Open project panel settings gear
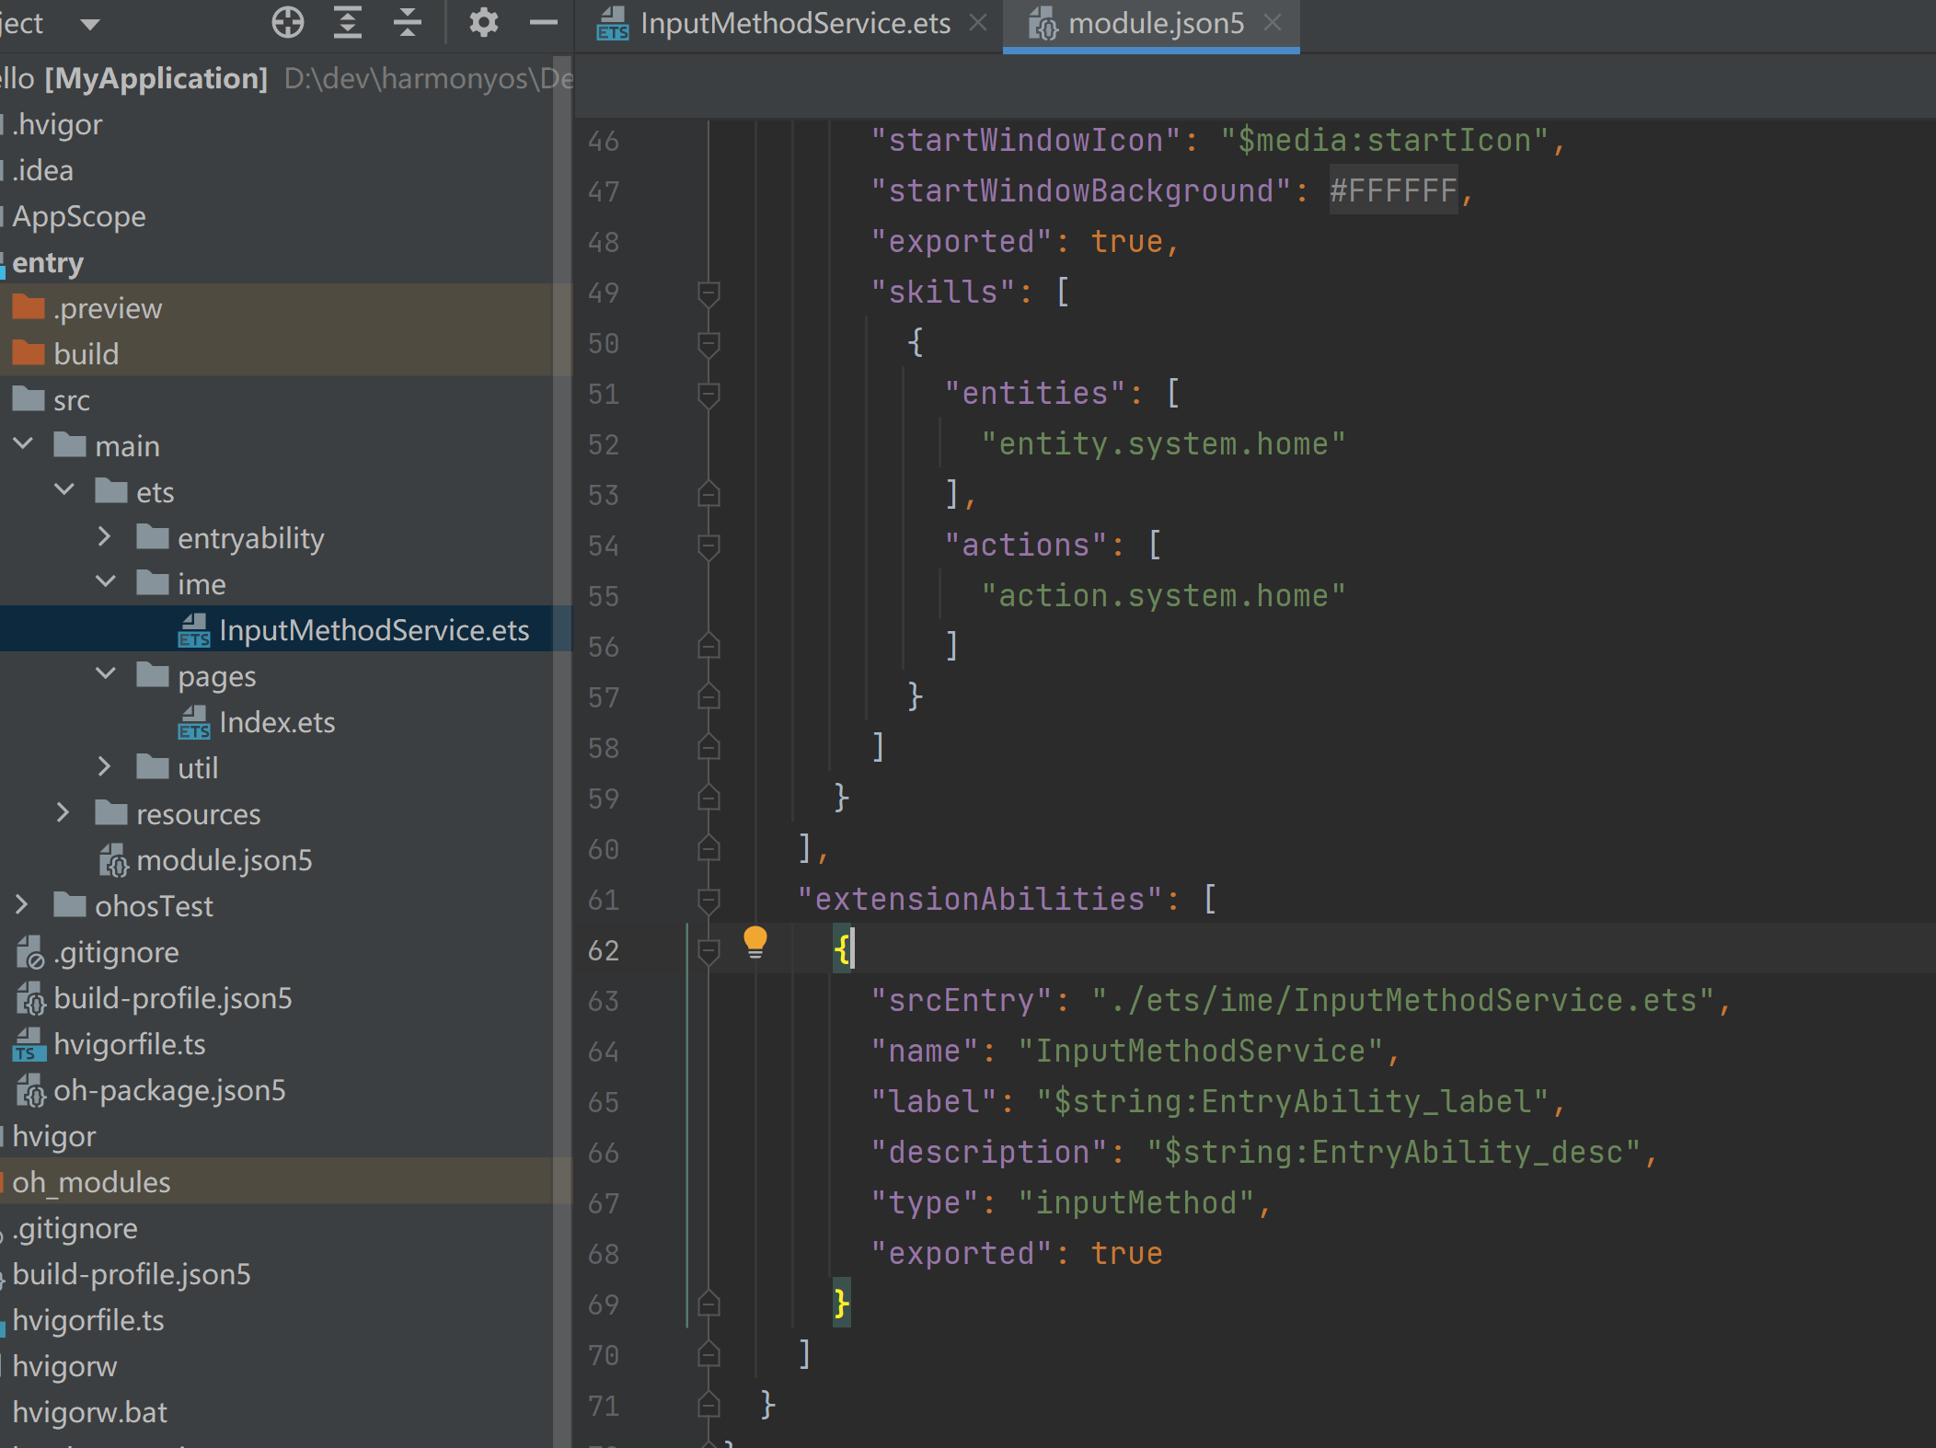The height and width of the screenshot is (1448, 1936). 483,22
